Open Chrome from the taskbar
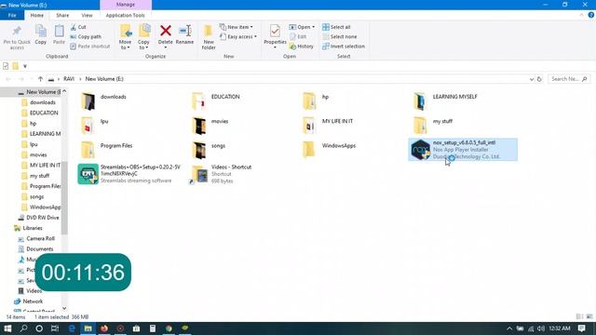The width and height of the screenshot is (596, 335). [x=169, y=328]
